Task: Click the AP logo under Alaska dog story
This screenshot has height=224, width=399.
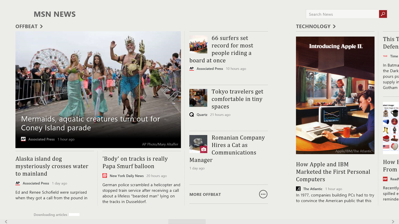Action: [x=17, y=183]
